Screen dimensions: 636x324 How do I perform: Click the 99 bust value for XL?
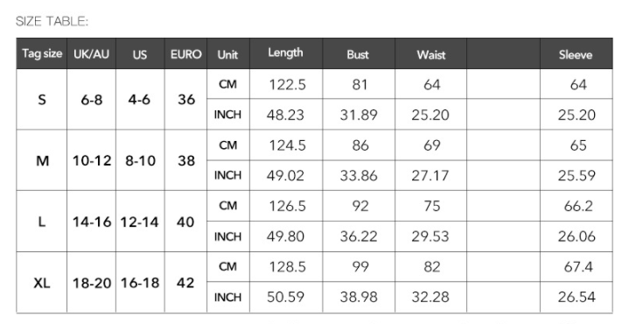point(360,267)
